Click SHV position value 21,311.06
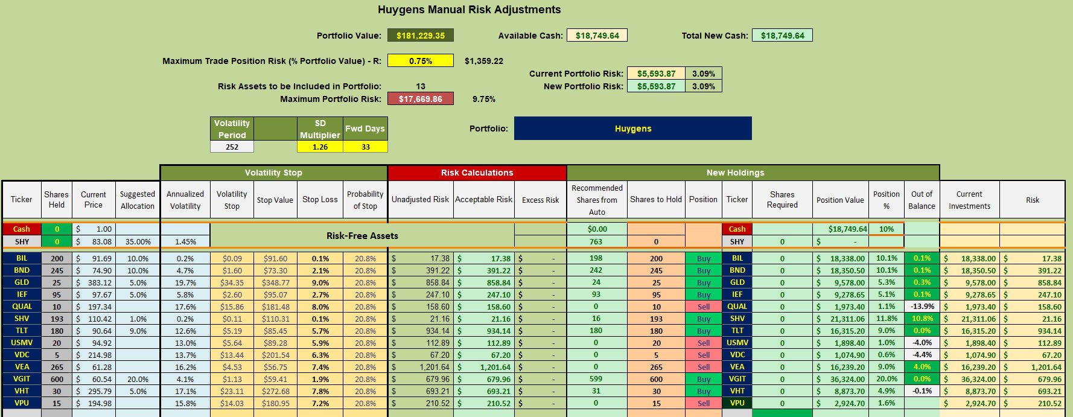The height and width of the screenshot is (417, 1073). point(840,319)
